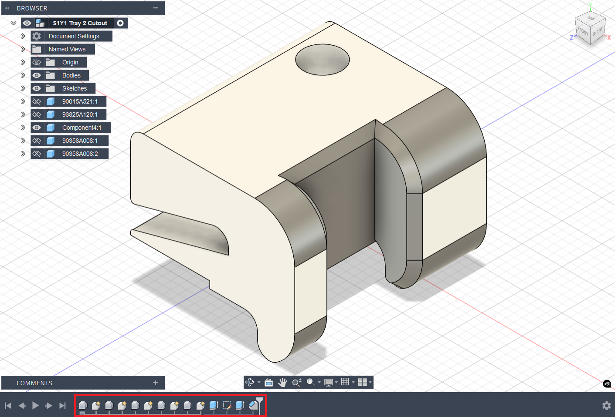Select the sketch feature in the timeline

[x=227, y=405]
